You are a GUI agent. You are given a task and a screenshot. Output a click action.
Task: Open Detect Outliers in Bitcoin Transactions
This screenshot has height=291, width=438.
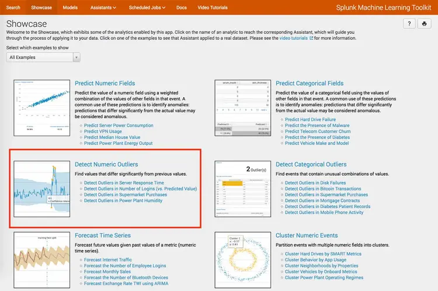pos(323,189)
